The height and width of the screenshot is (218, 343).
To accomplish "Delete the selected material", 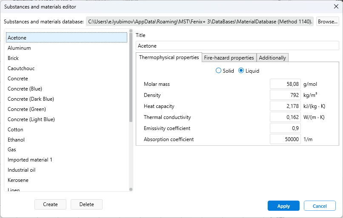I will click(87, 204).
